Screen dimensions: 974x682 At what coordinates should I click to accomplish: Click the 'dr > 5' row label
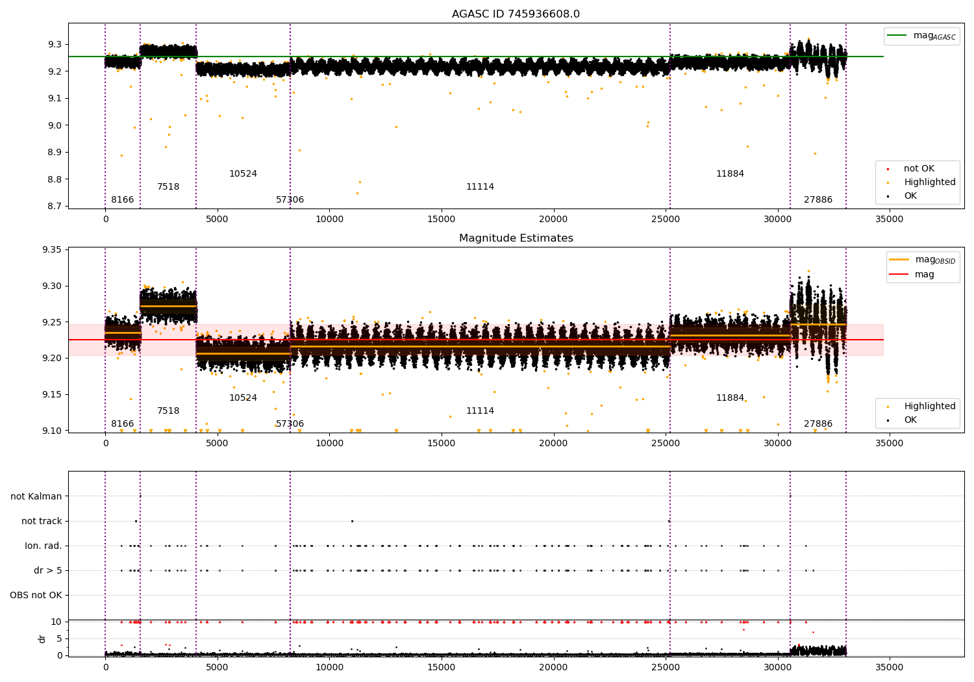point(48,571)
